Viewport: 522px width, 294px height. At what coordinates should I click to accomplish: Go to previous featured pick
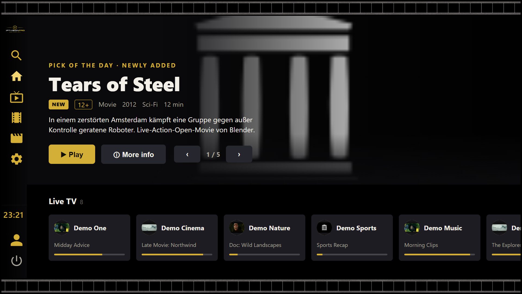[187, 154]
